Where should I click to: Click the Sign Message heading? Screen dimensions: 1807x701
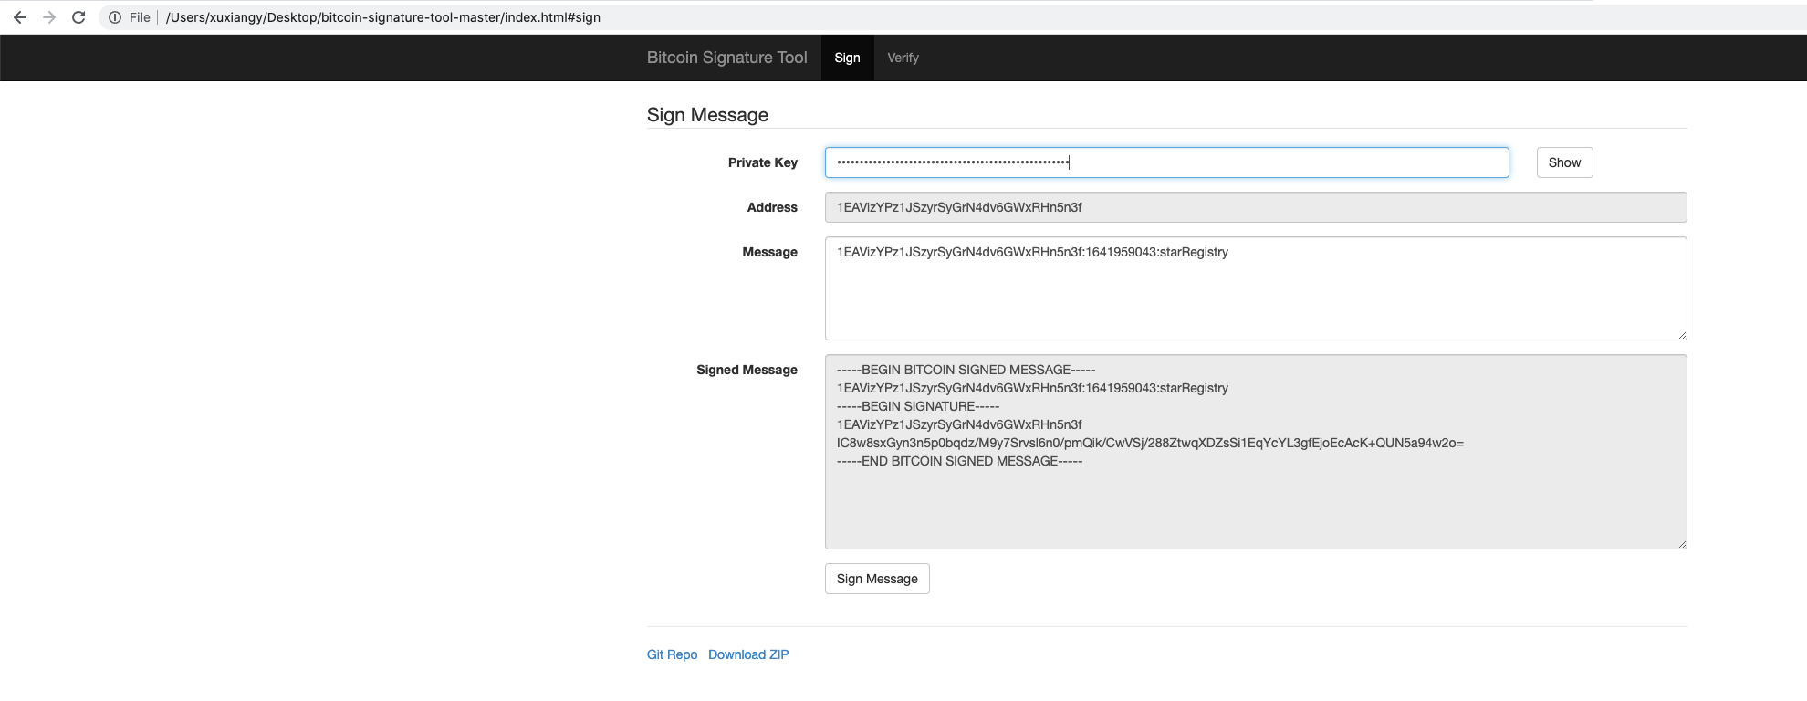point(707,115)
